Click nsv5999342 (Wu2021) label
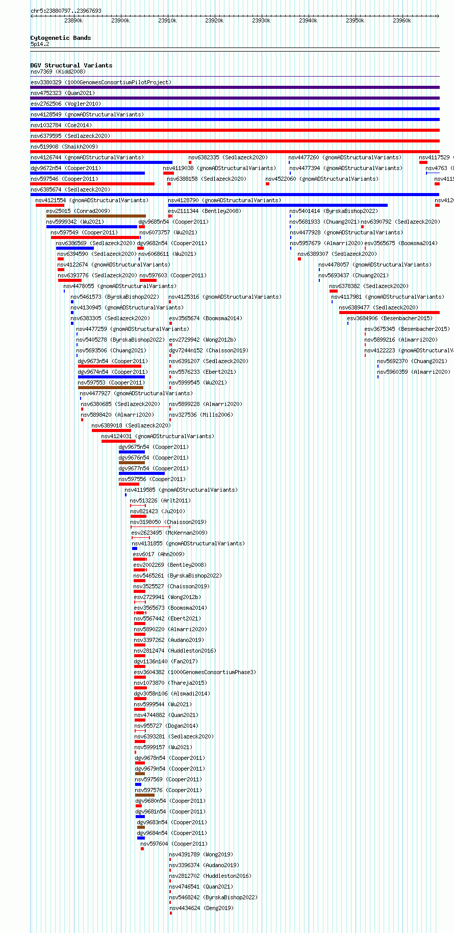 [75, 222]
